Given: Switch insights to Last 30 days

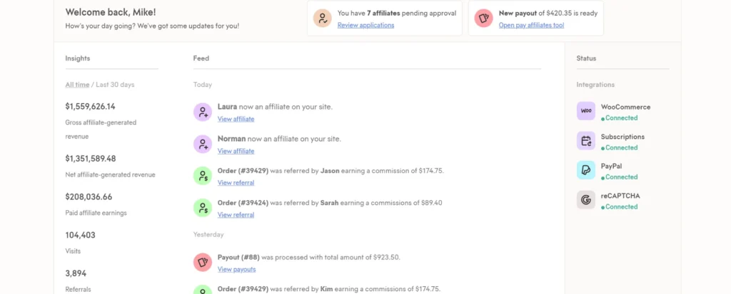Looking at the screenshot, I should coord(115,85).
